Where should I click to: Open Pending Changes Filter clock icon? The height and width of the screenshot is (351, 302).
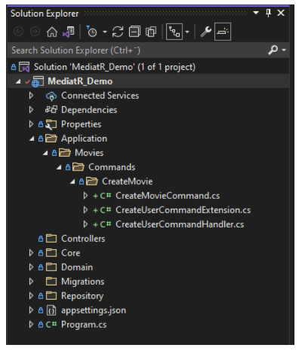click(x=91, y=32)
